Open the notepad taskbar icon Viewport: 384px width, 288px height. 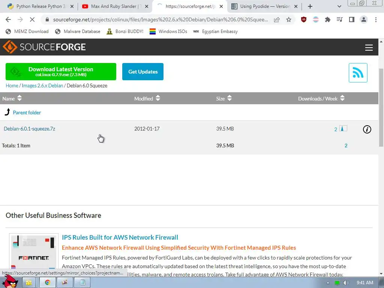coord(82,283)
